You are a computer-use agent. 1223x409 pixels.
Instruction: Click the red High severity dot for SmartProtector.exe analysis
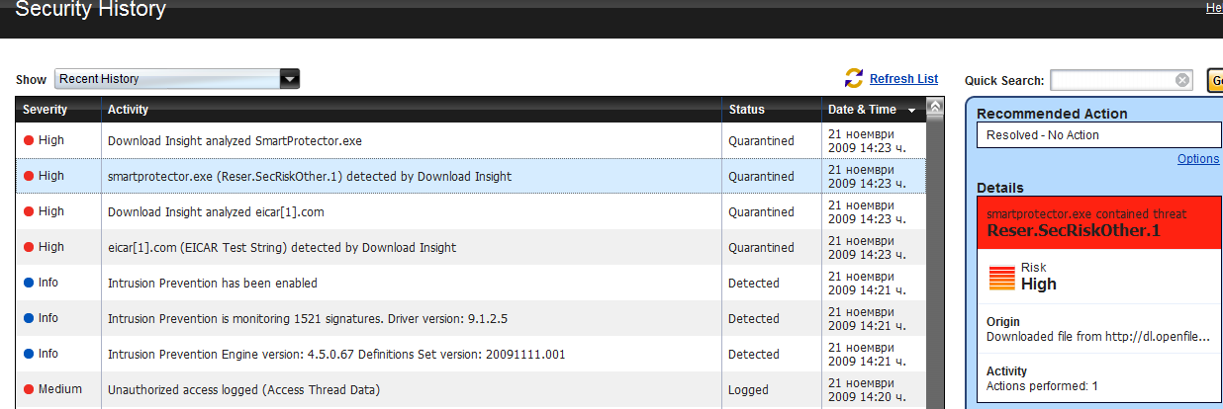(x=29, y=141)
